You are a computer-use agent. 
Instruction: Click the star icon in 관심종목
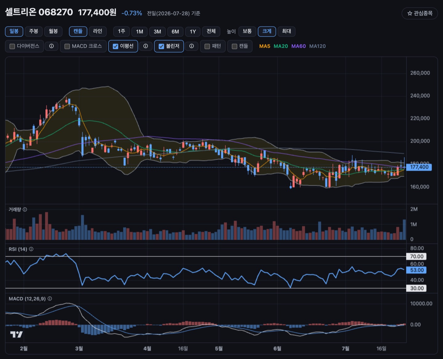409,13
